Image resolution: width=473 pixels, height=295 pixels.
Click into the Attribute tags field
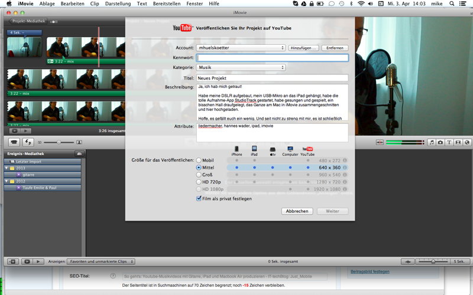(x=273, y=132)
